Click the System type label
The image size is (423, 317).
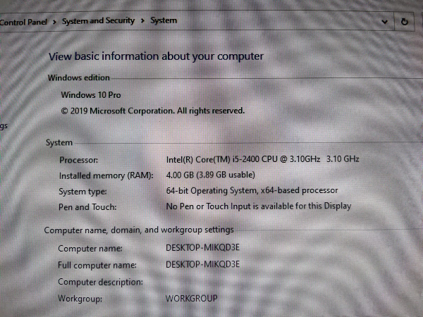tap(82, 192)
